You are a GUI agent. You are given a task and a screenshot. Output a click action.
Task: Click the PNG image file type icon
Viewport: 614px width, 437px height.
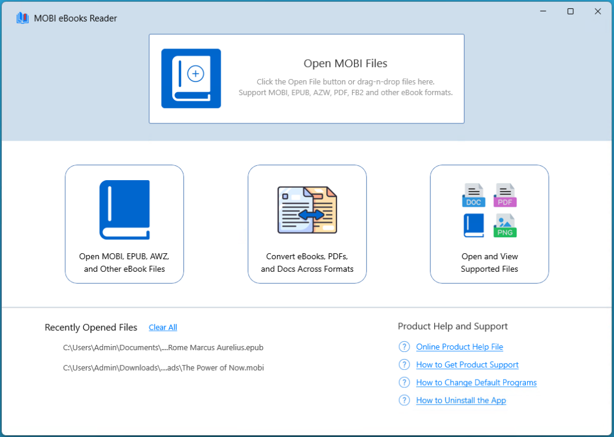coord(505,226)
